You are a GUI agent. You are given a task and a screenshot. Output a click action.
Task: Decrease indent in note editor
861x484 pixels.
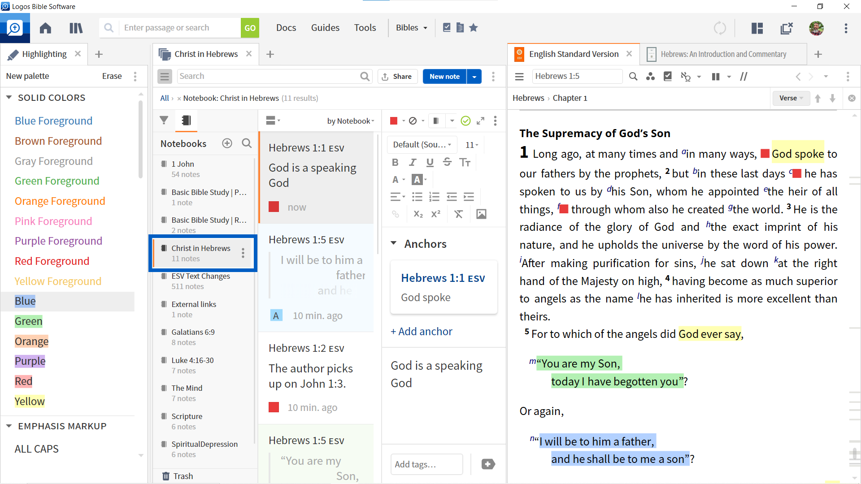[452, 197]
